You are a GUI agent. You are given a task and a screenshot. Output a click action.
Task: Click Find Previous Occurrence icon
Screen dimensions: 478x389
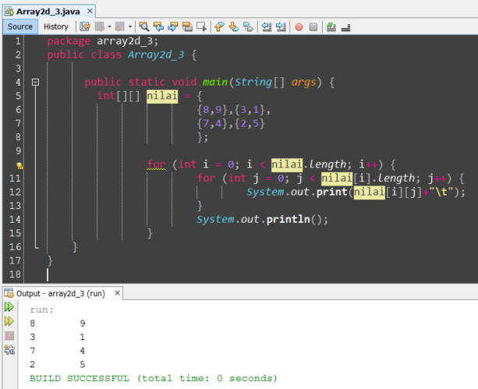point(158,27)
